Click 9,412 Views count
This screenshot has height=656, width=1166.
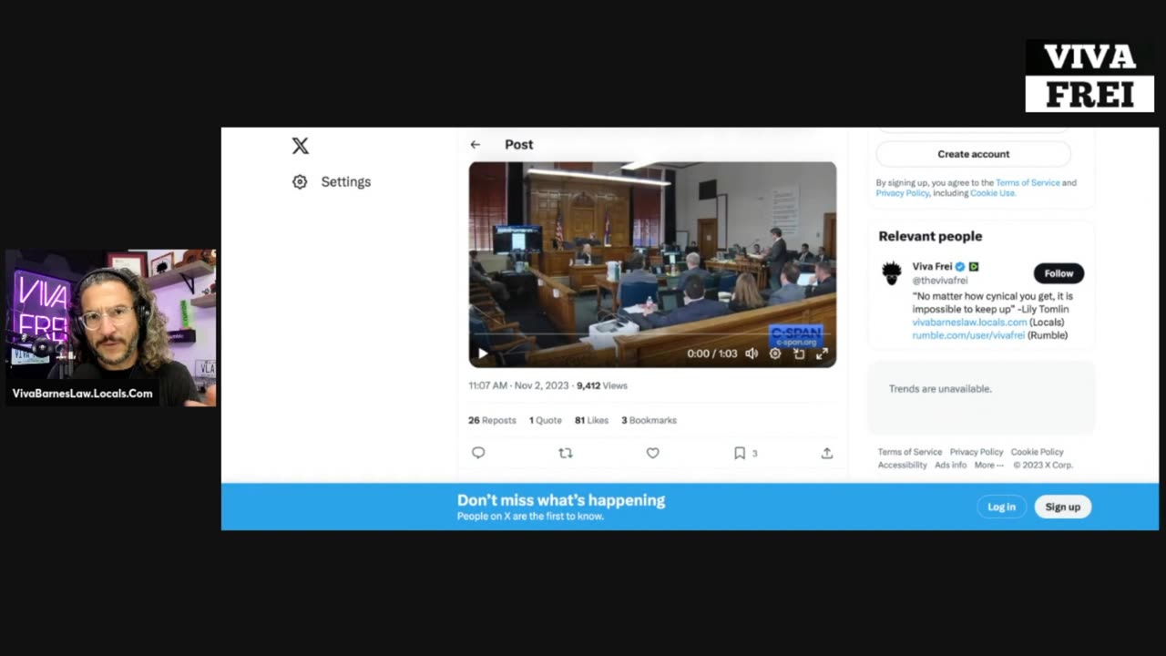[x=602, y=385]
